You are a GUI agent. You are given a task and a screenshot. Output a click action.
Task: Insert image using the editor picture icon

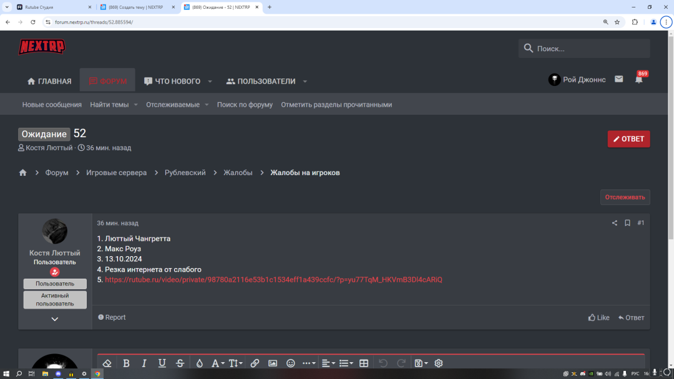coord(273,363)
